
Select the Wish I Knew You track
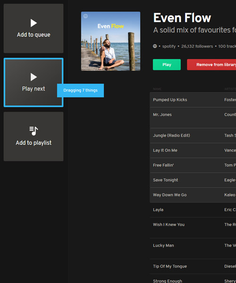click(193, 228)
